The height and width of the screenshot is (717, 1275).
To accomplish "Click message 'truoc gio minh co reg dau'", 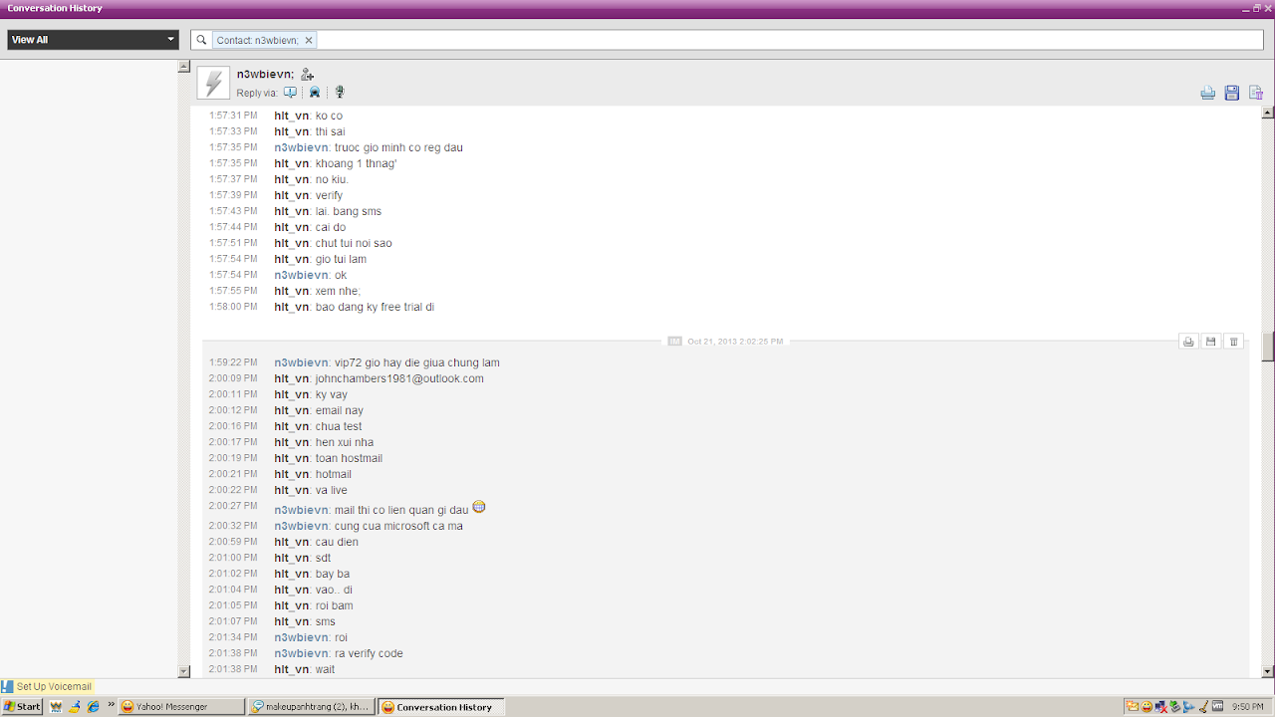I will [398, 147].
